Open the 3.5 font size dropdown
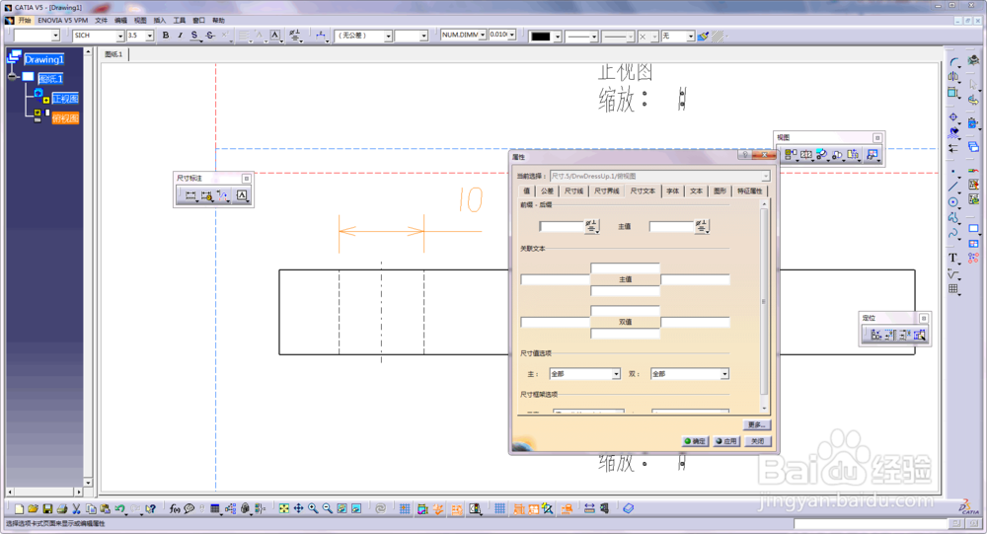 point(150,36)
